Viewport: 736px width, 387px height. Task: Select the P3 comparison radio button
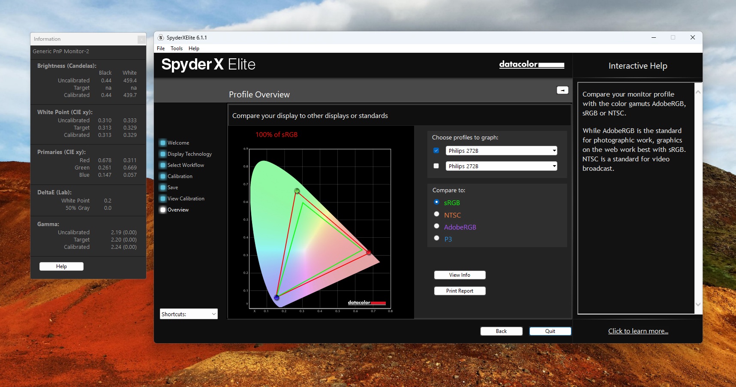(x=436, y=238)
